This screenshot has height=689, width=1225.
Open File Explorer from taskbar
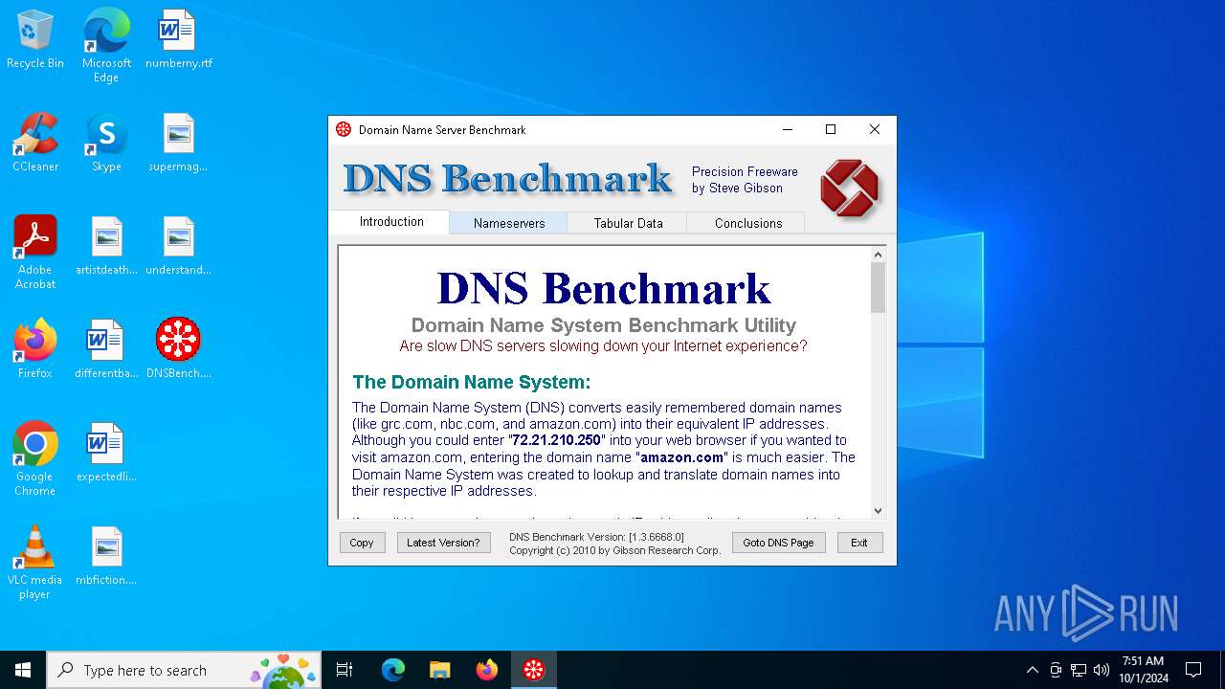coord(440,670)
